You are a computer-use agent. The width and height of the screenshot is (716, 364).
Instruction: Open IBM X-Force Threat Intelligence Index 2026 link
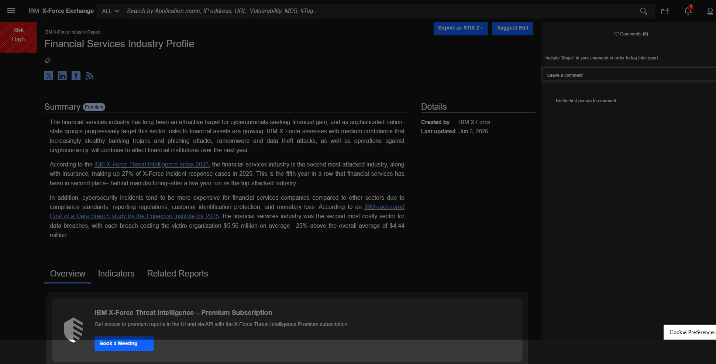pos(151,164)
